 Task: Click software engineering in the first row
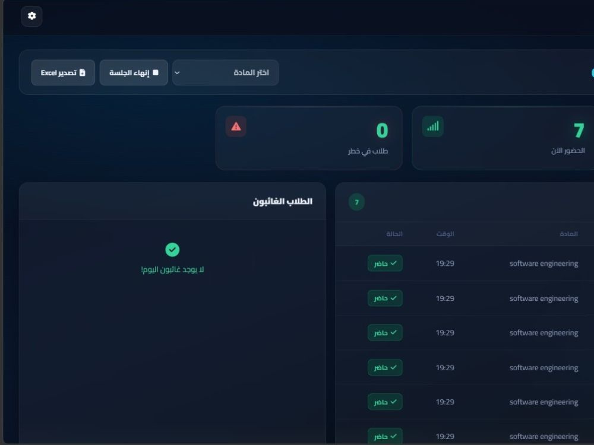tap(544, 264)
